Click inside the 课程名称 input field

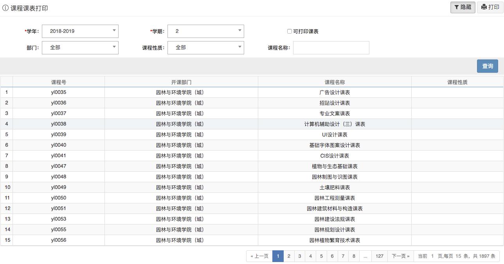pos(331,47)
